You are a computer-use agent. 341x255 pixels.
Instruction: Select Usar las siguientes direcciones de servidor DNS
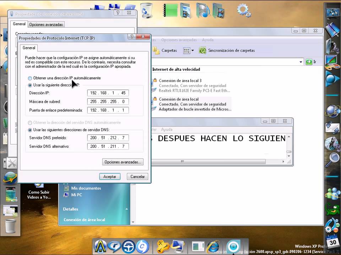pyautogui.click(x=30, y=130)
